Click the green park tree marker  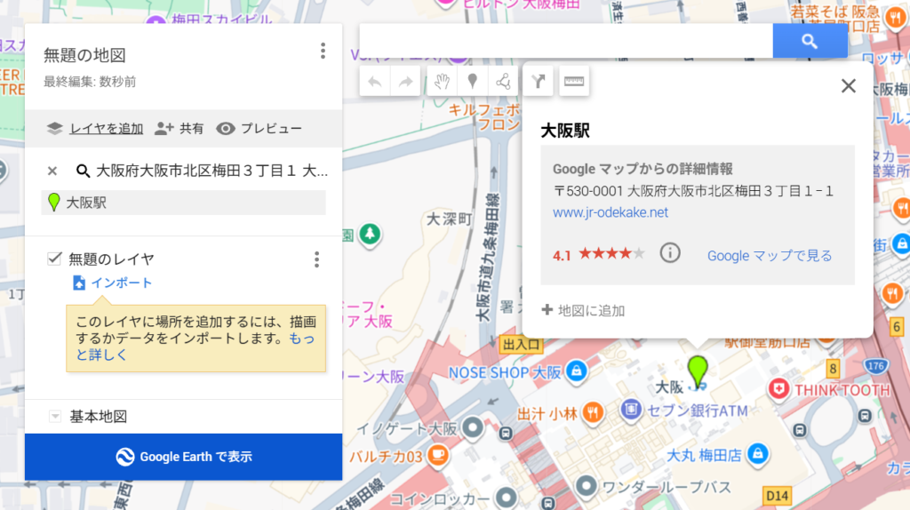pos(370,235)
